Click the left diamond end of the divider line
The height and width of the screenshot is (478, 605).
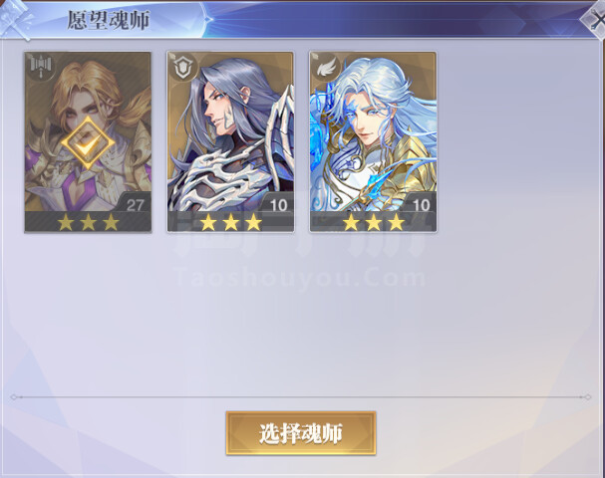[14, 397]
